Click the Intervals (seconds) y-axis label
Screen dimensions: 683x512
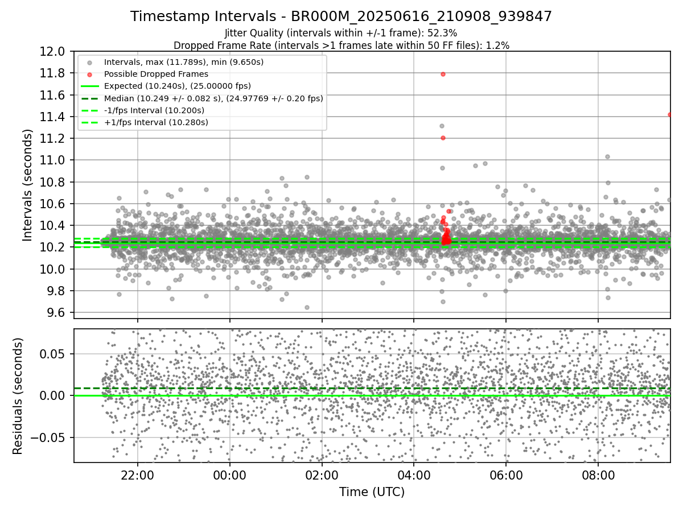click(x=27, y=185)
